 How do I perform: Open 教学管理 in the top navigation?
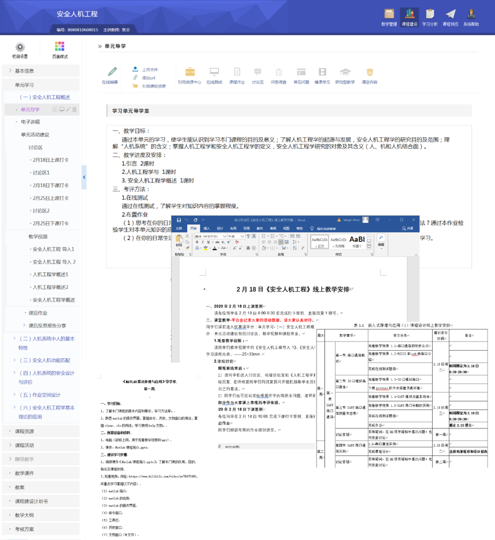[x=389, y=18]
